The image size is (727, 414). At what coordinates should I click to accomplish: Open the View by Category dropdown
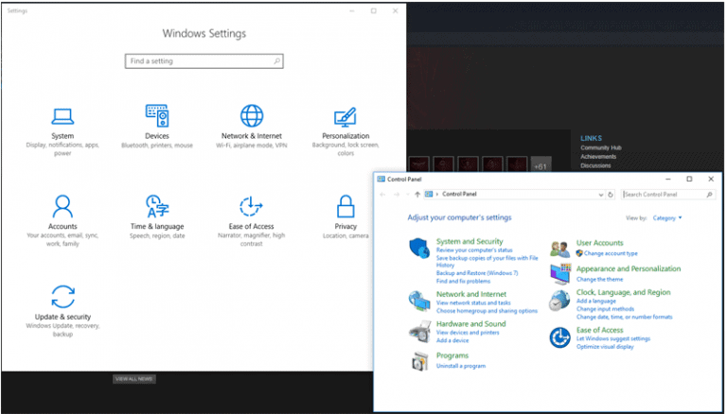pos(667,218)
